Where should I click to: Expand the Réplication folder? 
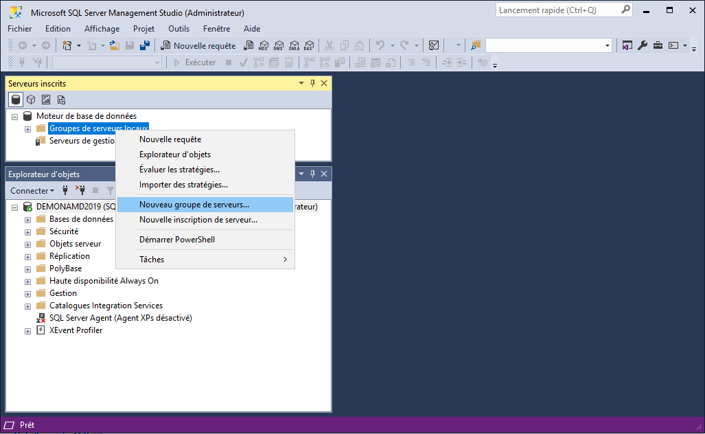pos(28,257)
